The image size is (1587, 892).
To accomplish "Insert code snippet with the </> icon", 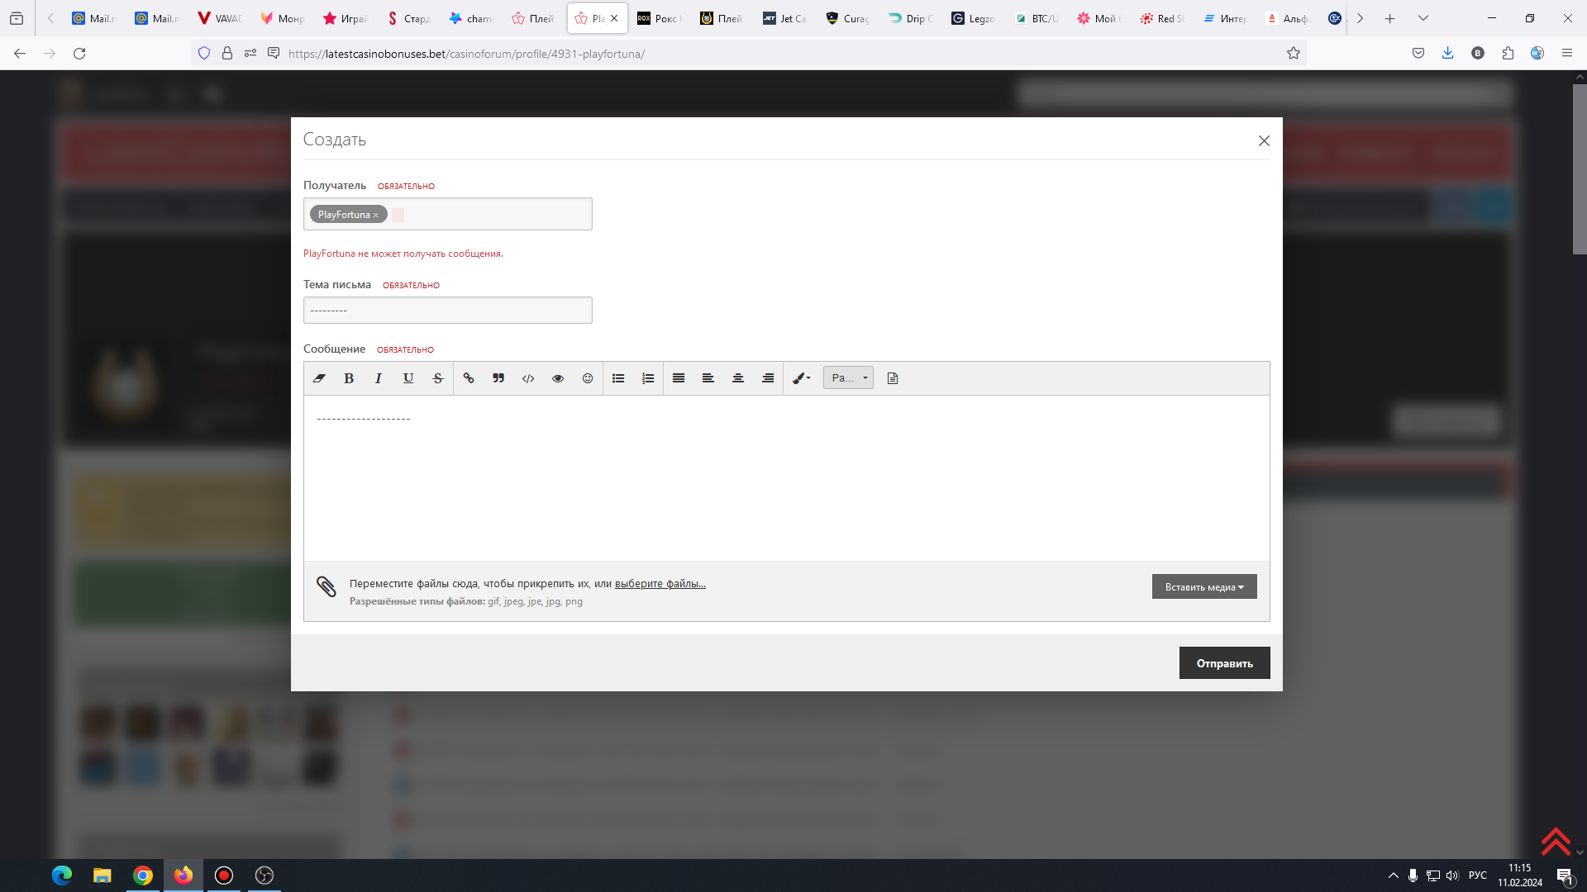I will tap(528, 378).
